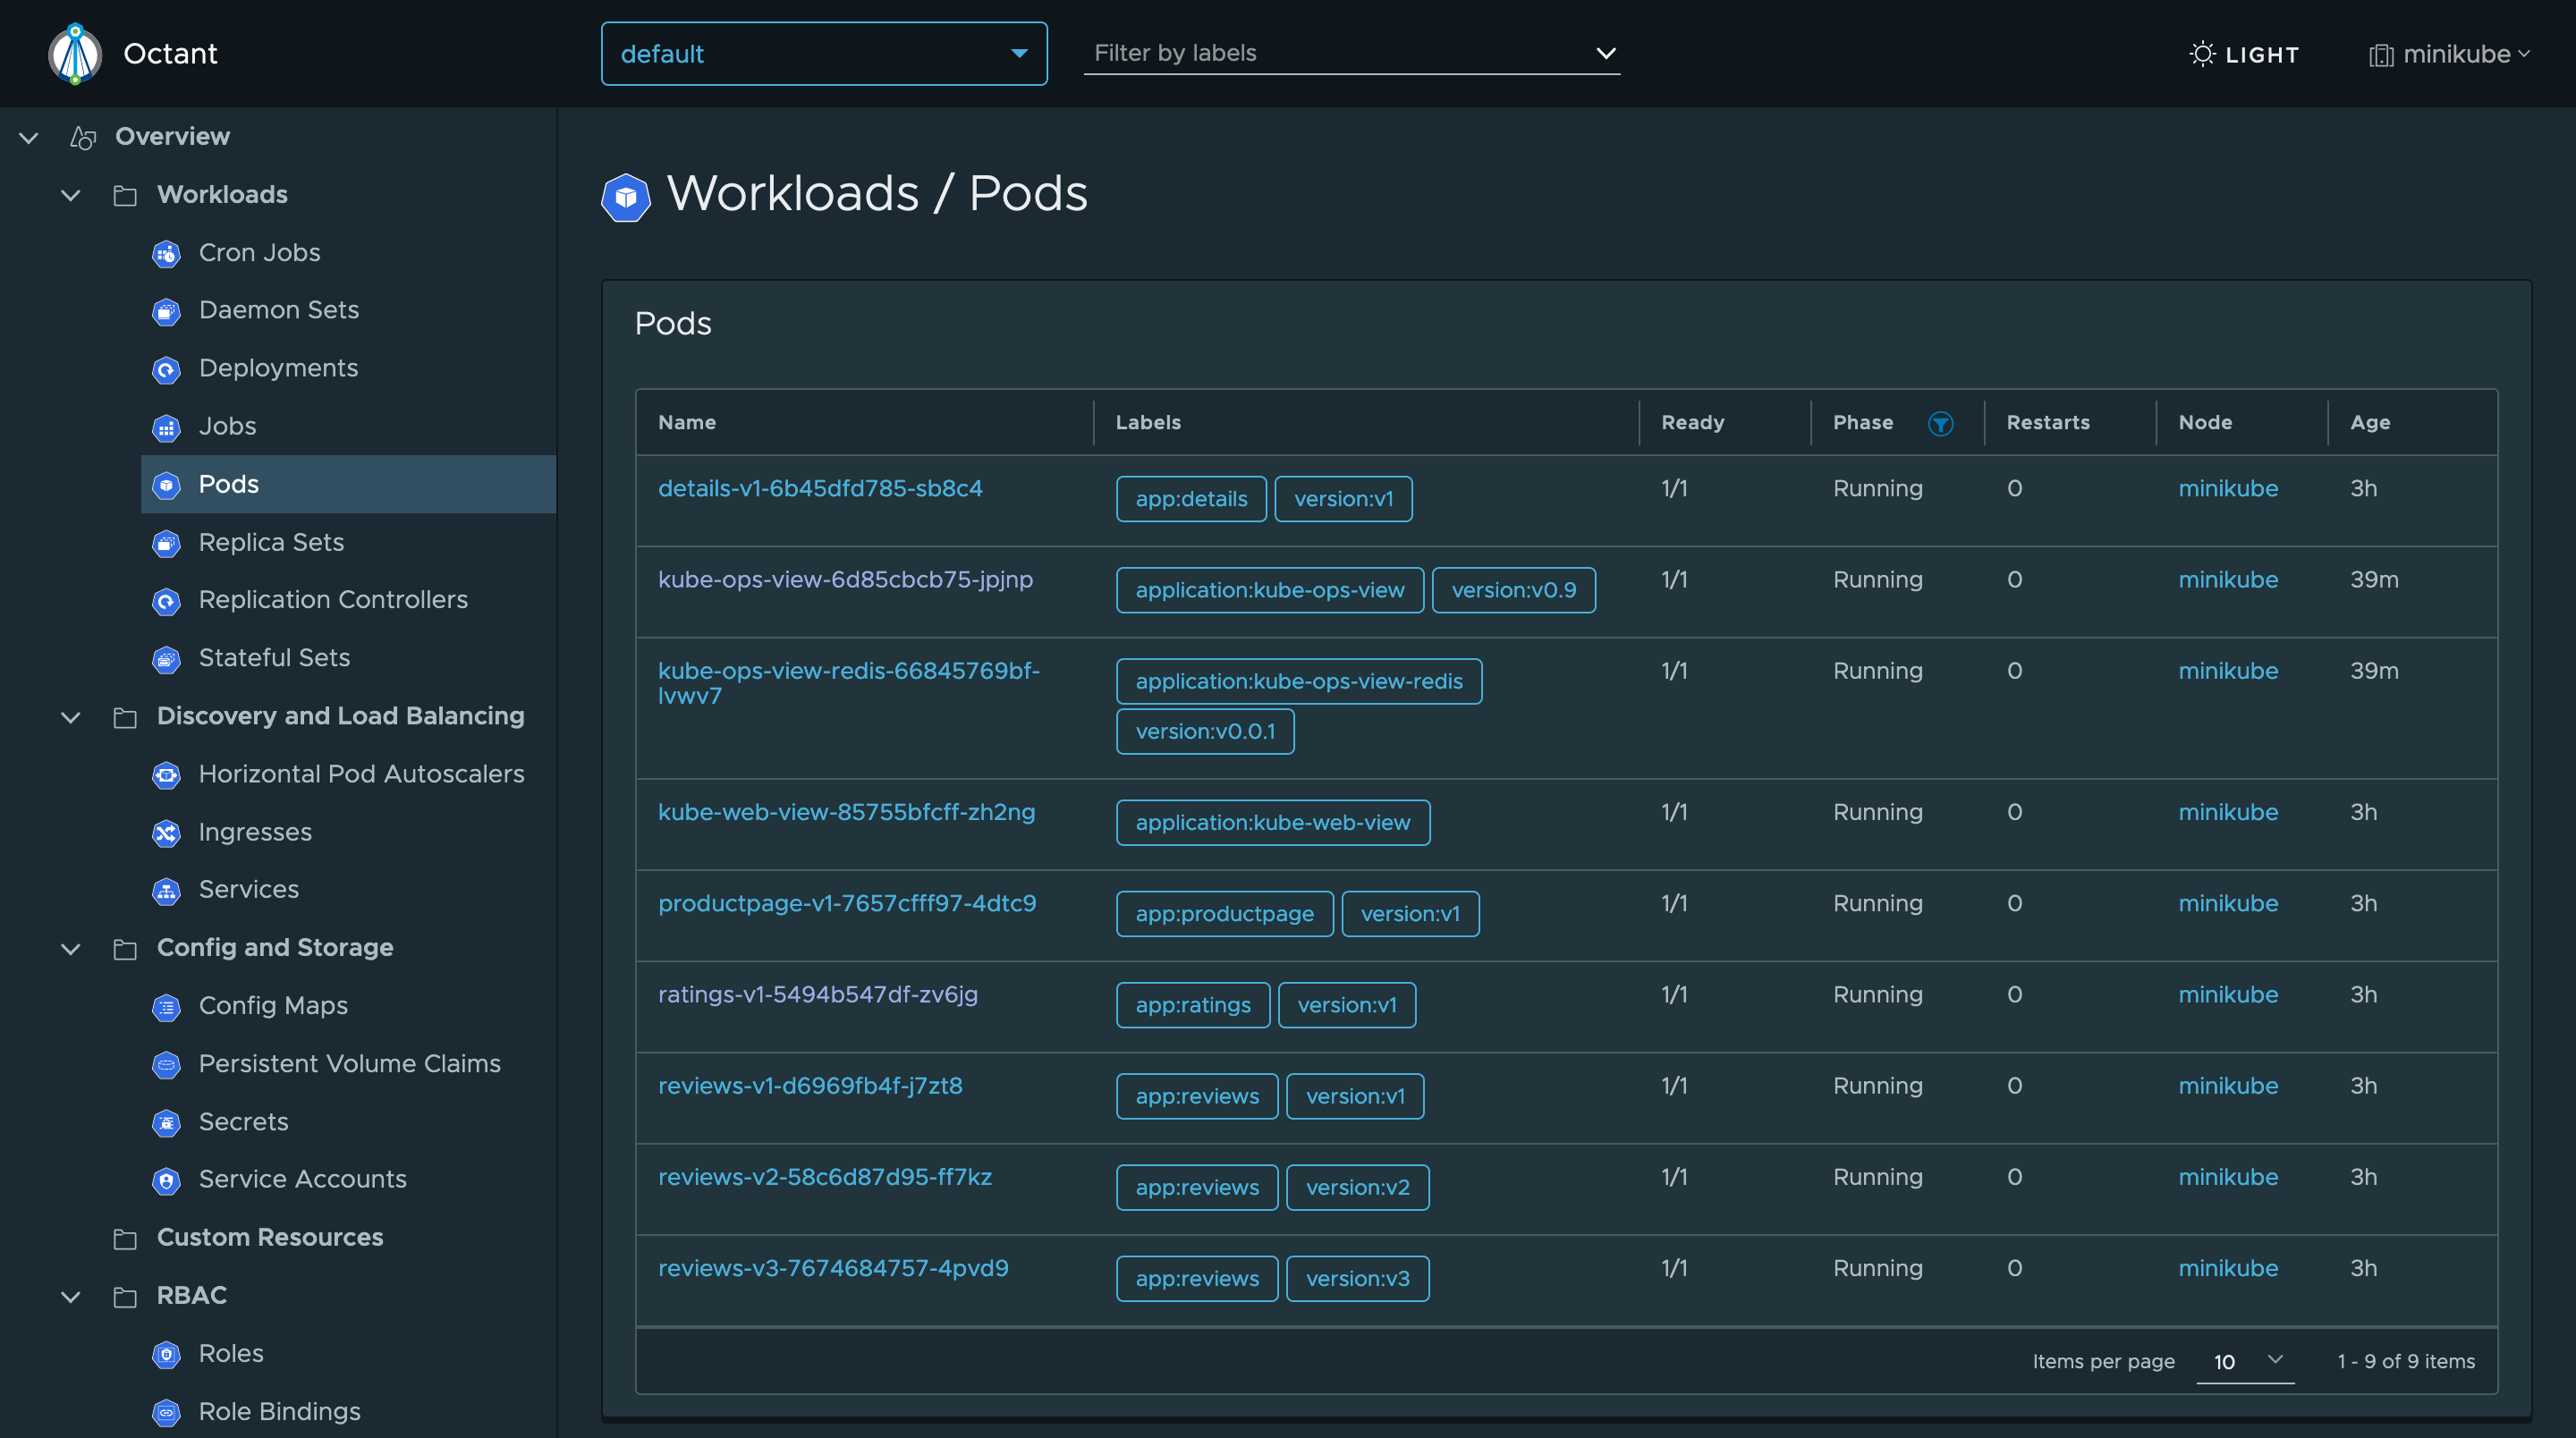Open the productpage-v1-7657cfff97-4dtc9 pod link

coord(846,903)
